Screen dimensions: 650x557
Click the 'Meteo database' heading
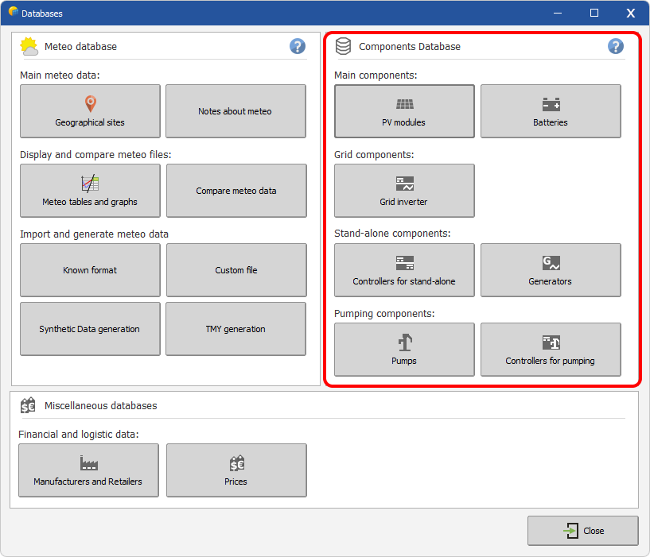coord(81,47)
